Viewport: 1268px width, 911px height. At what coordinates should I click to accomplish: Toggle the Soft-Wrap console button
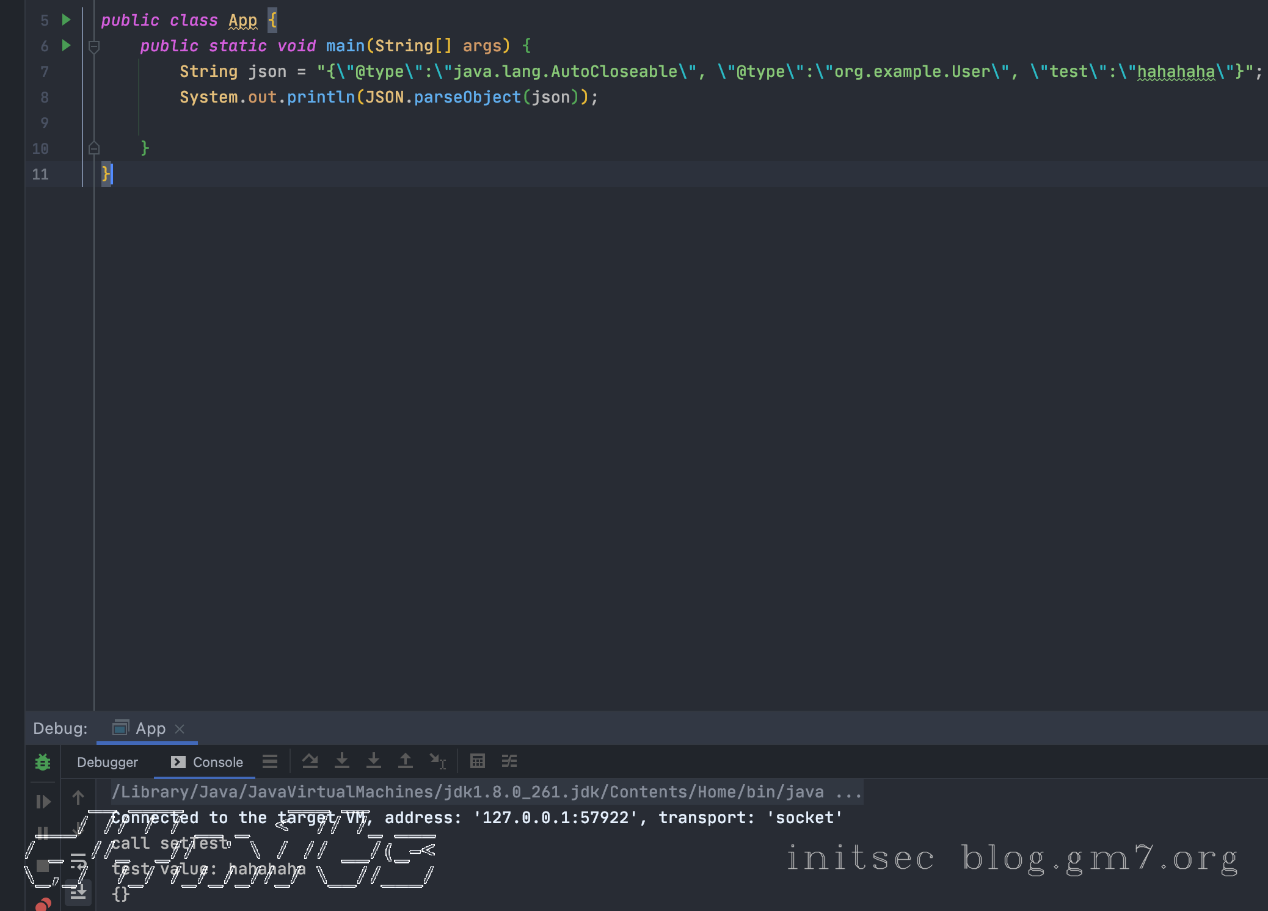(x=78, y=862)
